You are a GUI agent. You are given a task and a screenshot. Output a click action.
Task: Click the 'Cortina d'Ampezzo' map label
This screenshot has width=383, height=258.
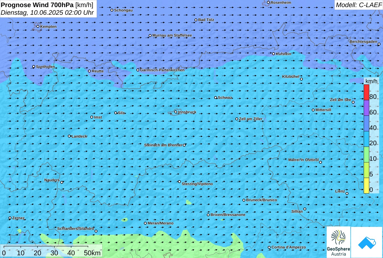point(289,247)
